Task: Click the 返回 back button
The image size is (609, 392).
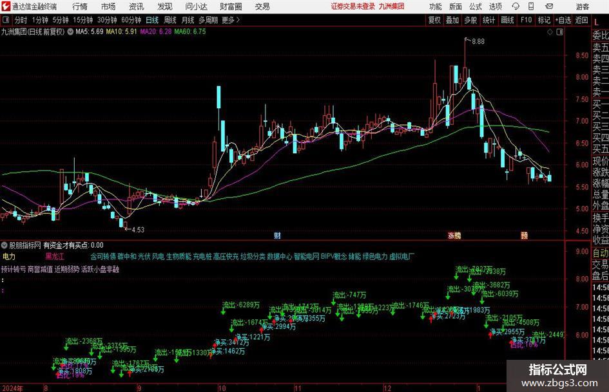Action: [x=581, y=20]
